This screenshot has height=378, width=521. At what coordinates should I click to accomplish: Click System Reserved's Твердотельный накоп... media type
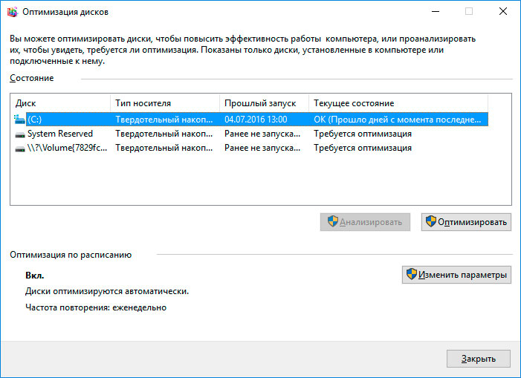pos(164,134)
